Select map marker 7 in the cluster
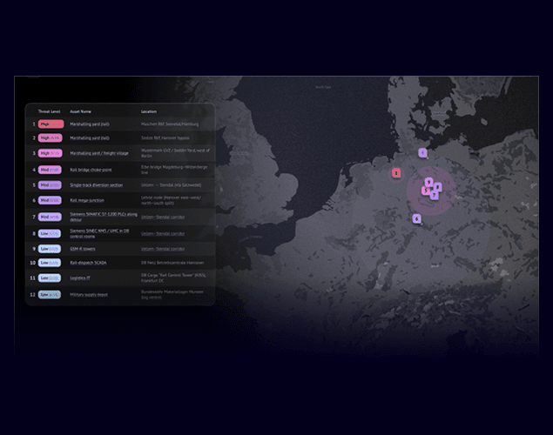 (x=435, y=195)
